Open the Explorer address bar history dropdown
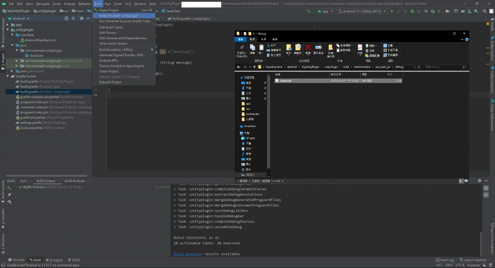 coord(414,67)
